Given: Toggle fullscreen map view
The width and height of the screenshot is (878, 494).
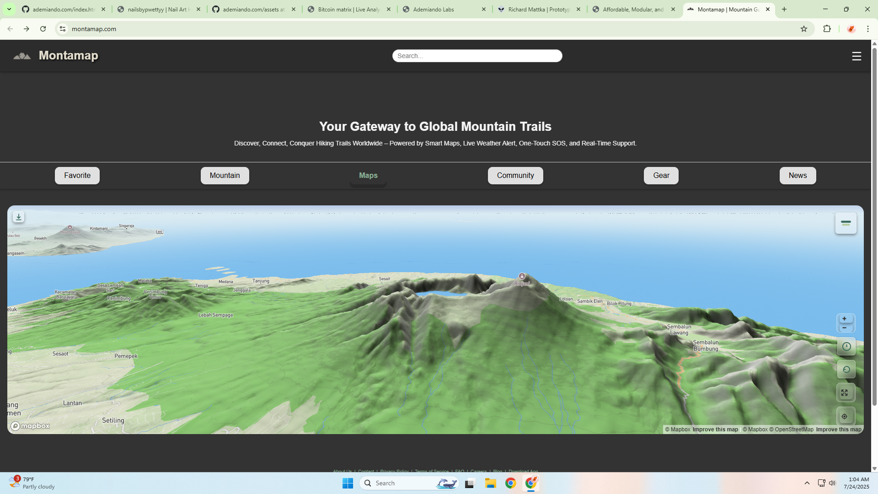Looking at the screenshot, I should pyautogui.click(x=845, y=393).
